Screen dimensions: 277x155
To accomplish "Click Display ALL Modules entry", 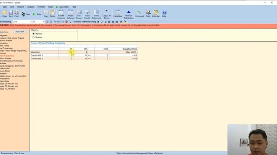I will click(x=7, y=89).
